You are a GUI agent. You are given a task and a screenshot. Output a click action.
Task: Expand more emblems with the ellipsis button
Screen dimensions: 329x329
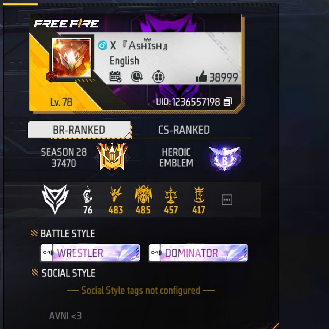227,200
